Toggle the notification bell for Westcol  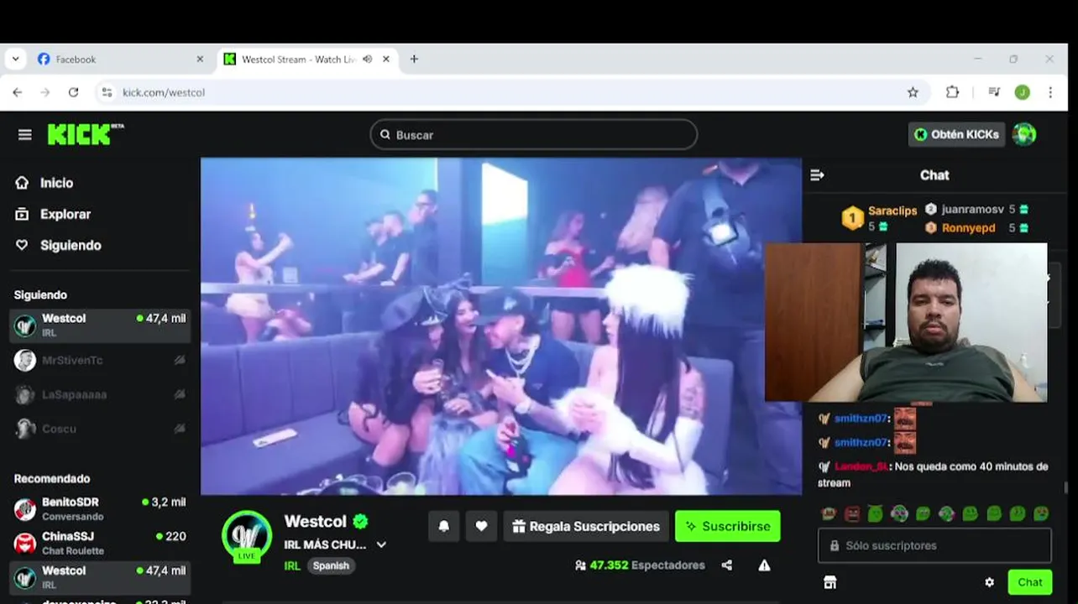[444, 526]
